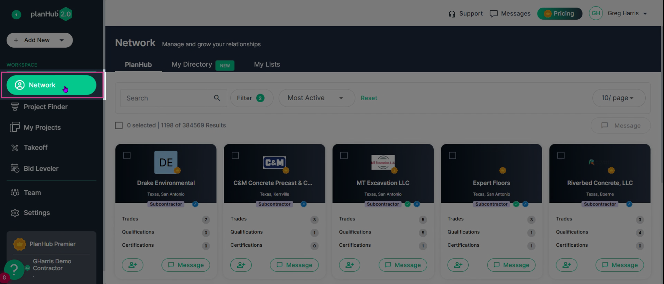Add Riverbed Concrete, LLC to network
Image resolution: width=664 pixels, height=284 pixels.
[x=566, y=265]
